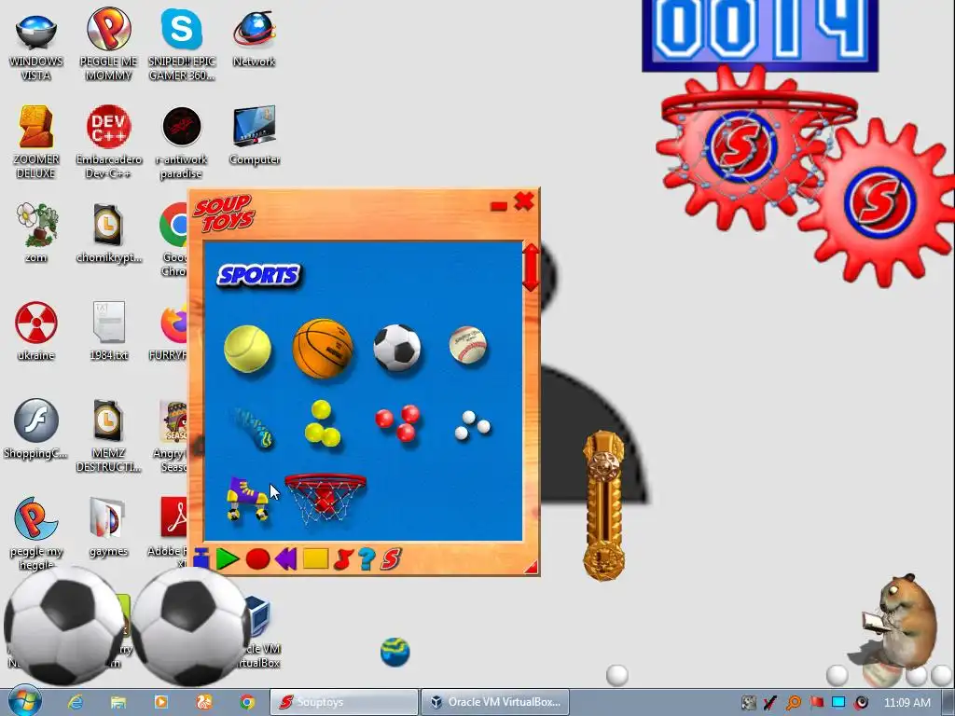Screen dimensions: 955x716
Task: Open the speaker volume tray icon
Action: click(x=861, y=702)
